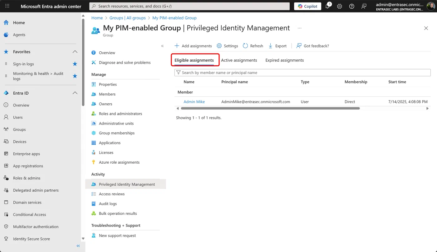Open the more options ellipsis by title
The image size is (437, 252).
tap(300, 28)
